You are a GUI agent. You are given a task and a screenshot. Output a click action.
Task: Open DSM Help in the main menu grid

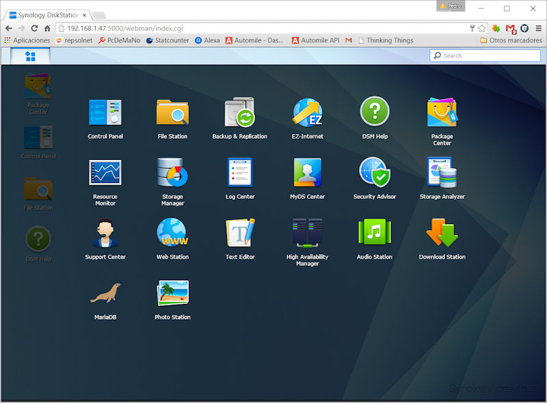click(x=375, y=119)
